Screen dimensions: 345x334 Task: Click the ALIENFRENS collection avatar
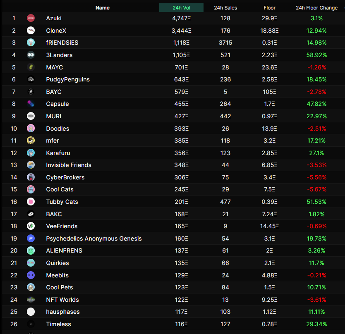[31, 250]
